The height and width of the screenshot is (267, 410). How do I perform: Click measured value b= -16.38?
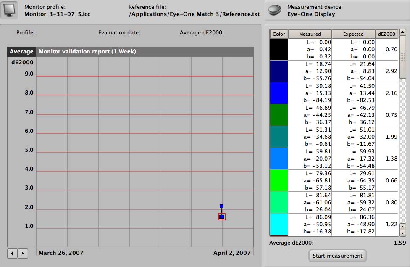click(317, 231)
